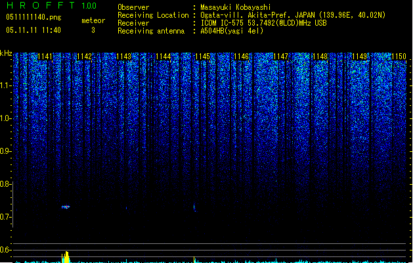Click the version number 1.0.0

(89, 6)
